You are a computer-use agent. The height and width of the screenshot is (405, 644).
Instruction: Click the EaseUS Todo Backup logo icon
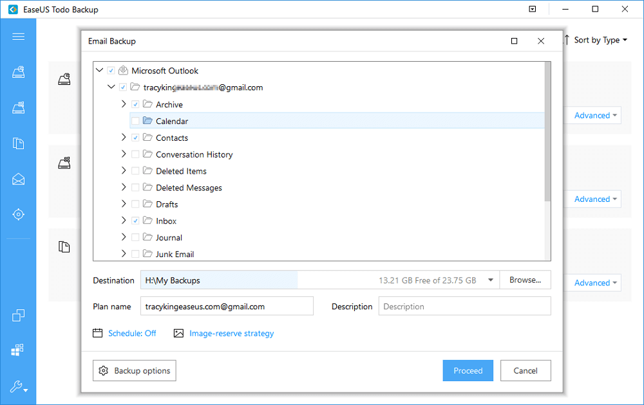[13, 10]
